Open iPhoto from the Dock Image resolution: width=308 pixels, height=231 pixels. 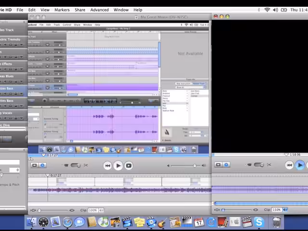coord(115,222)
